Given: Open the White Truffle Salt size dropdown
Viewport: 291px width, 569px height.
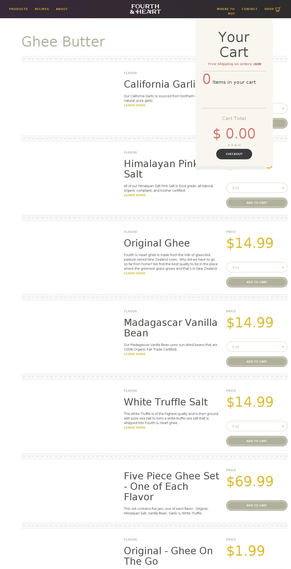Looking at the screenshot, I should (256, 426).
